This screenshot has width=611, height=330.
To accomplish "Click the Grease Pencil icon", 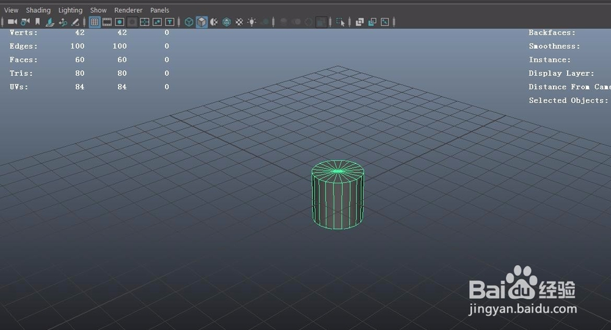I will click(75, 22).
